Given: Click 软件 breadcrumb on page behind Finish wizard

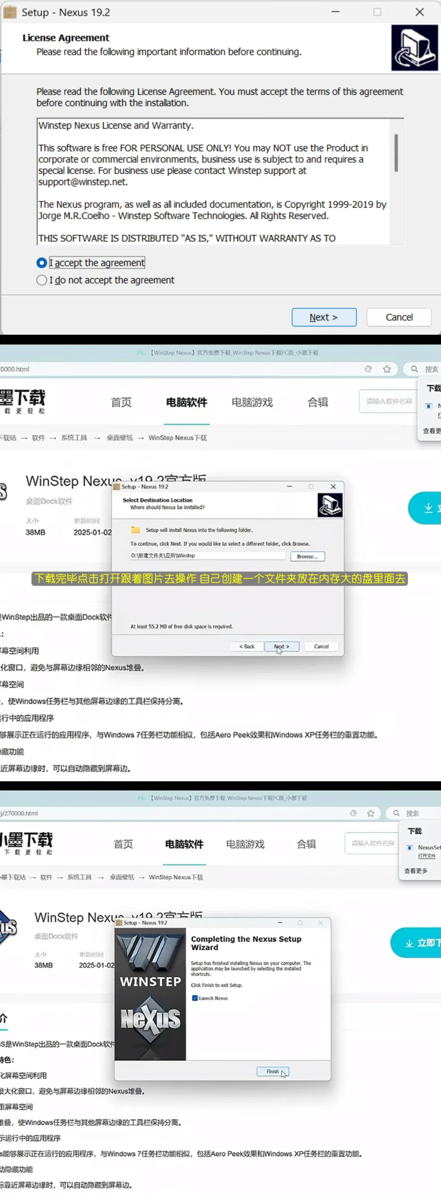Looking at the screenshot, I should point(47,877).
